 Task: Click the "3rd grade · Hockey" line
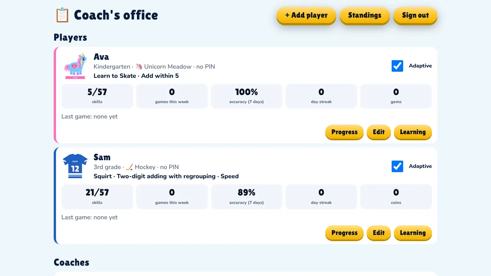(x=136, y=167)
